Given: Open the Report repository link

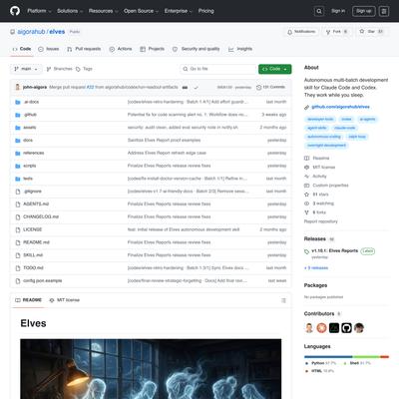Looking at the screenshot, I should (321, 221).
